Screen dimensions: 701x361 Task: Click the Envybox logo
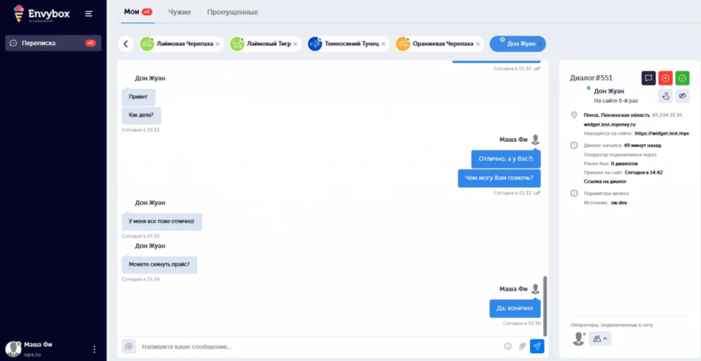click(42, 13)
